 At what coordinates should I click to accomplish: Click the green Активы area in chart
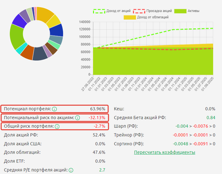(x=151, y=63)
